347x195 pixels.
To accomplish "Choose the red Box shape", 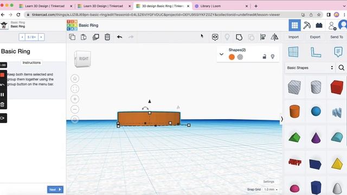I will [337, 87].
